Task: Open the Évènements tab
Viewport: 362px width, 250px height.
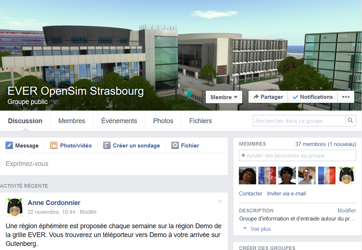Action: click(119, 121)
